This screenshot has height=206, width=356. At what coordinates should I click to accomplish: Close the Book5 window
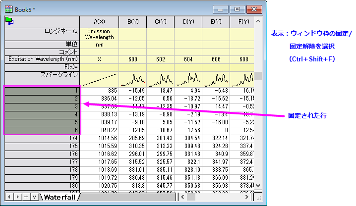click(x=254, y=9)
